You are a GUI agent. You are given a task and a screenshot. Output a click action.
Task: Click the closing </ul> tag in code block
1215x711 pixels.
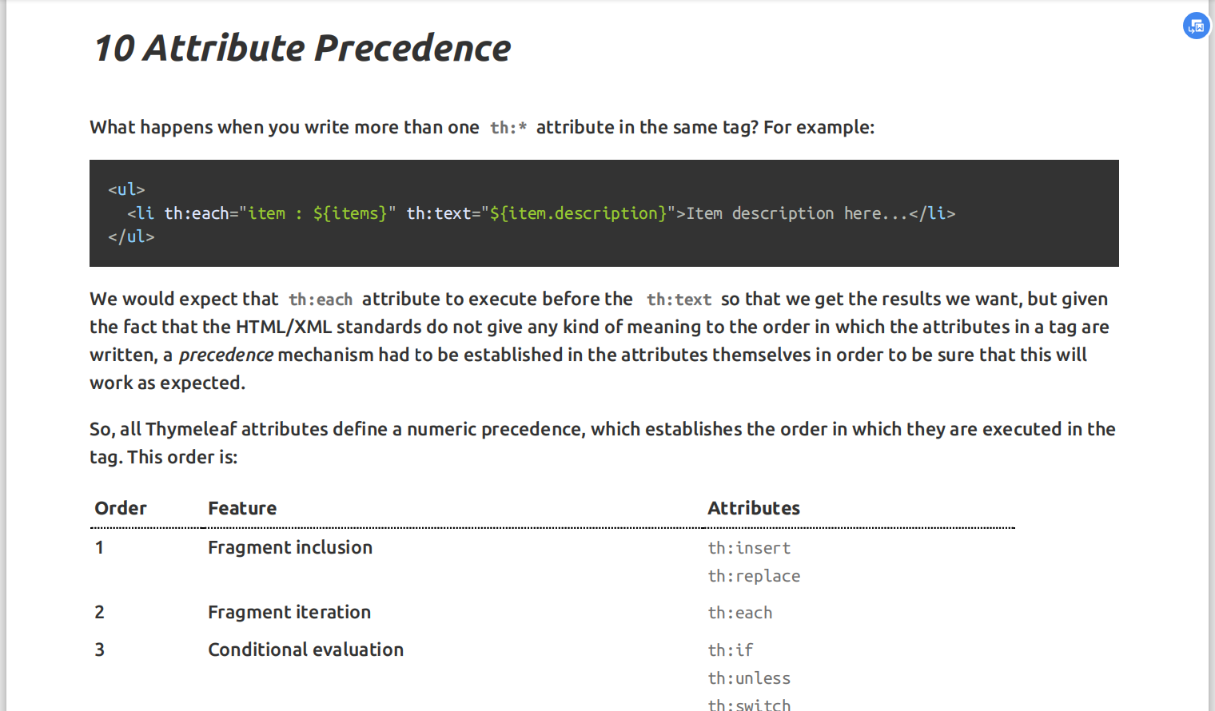(x=131, y=236)
